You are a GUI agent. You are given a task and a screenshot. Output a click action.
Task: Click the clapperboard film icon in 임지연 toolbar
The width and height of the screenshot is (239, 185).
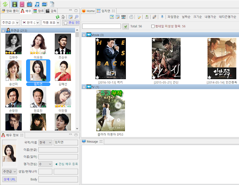124,17
